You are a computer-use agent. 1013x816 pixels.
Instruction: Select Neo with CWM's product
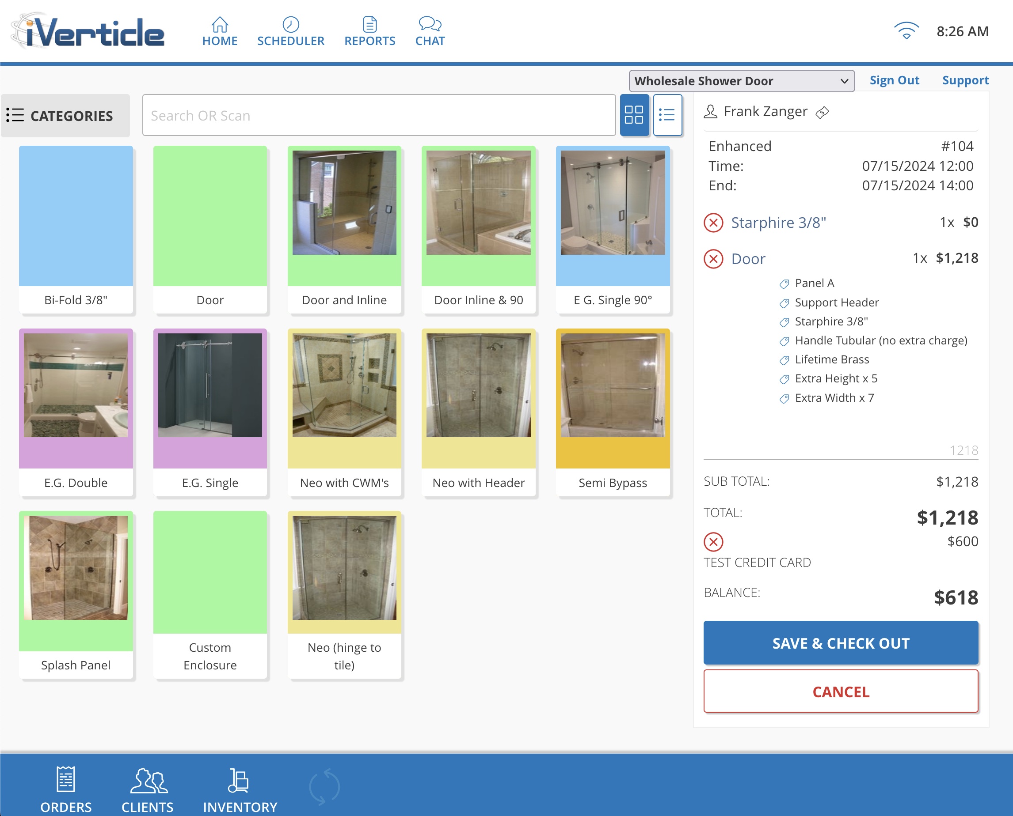(344, 412)
